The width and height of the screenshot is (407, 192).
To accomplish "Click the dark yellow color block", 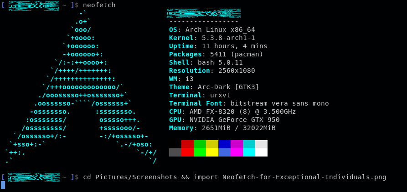I will click(x=212, y=144).
